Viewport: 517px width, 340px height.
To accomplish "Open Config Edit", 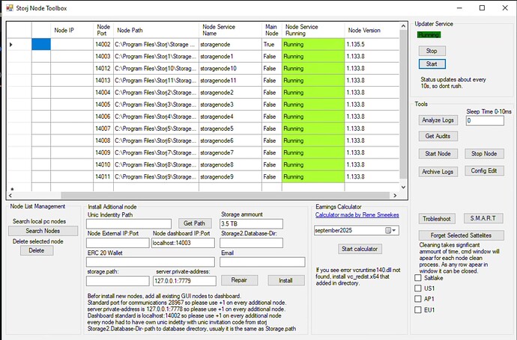I will tap(484, 170).
